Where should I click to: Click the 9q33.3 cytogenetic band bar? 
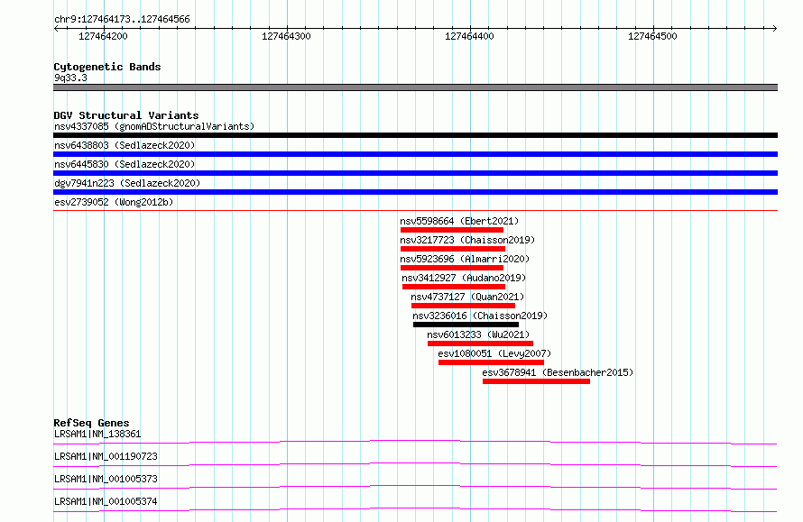[x=415, y=87]
